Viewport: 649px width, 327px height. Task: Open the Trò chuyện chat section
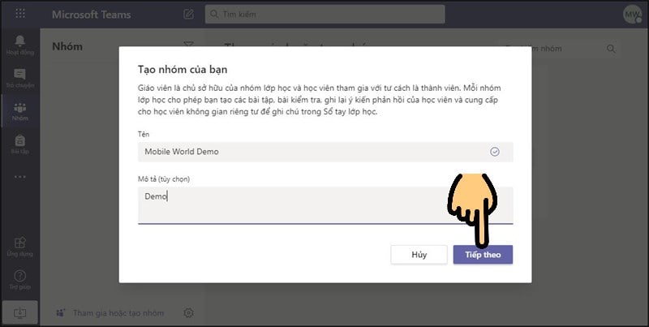19,78
